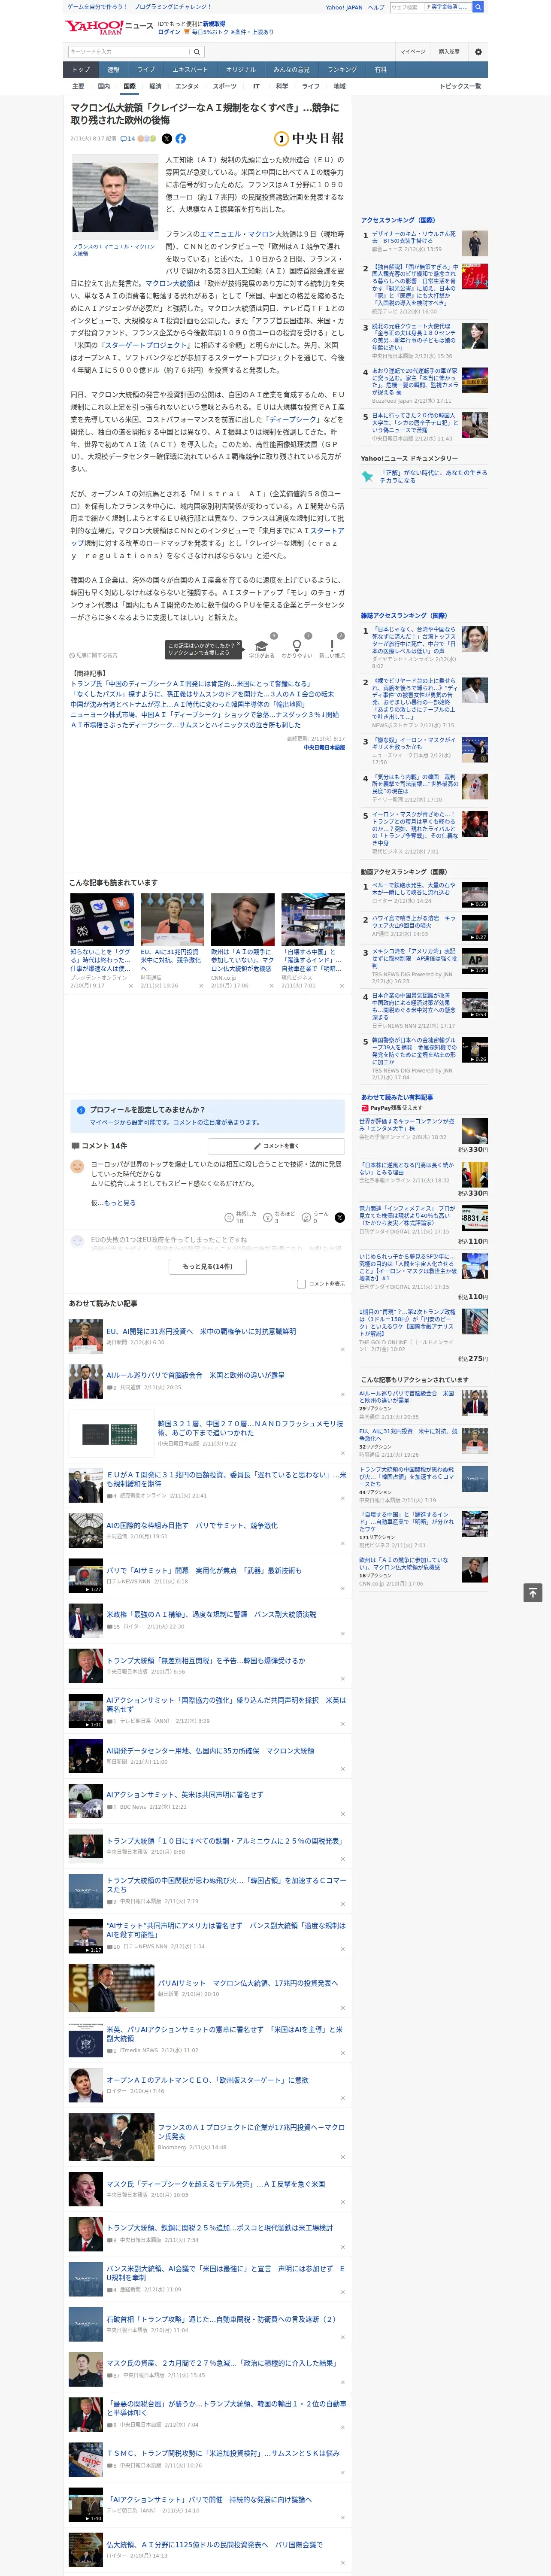Image resolution: width=551 pixels, height=2576 pixels.
Task: Click the keyword search magnifier button
Action: tap(197, 52)
